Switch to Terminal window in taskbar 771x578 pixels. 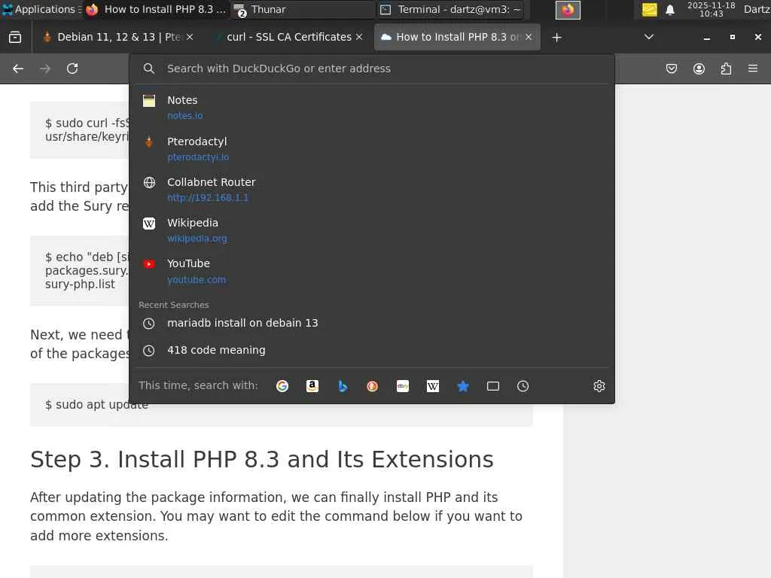click(x=450, y=9)
